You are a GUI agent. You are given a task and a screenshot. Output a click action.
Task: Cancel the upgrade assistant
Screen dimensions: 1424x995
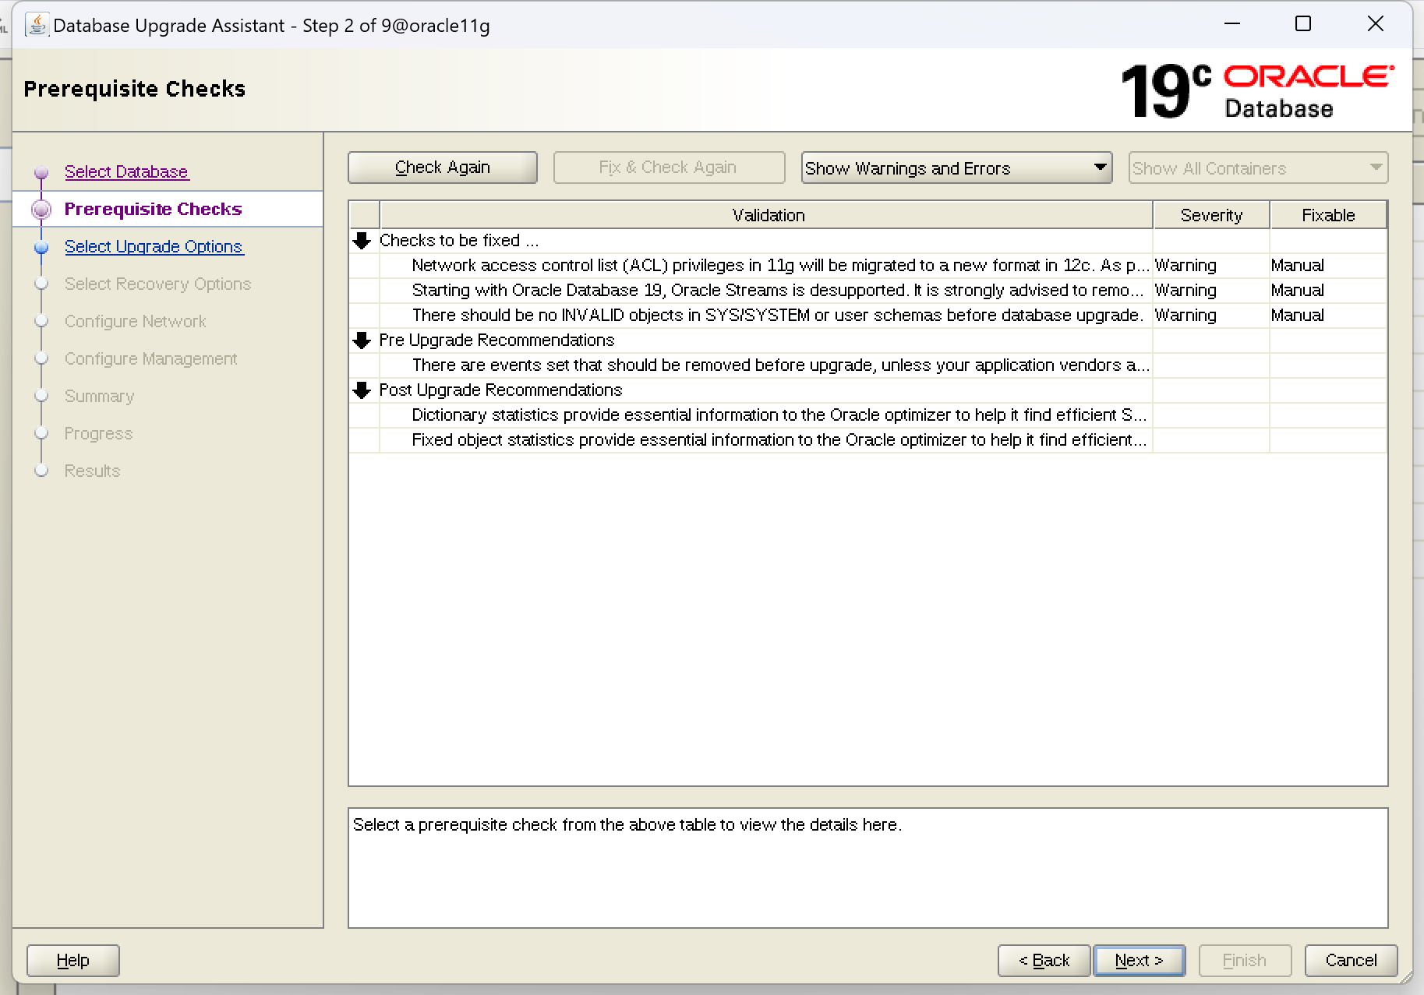(x=1352, y=961)
